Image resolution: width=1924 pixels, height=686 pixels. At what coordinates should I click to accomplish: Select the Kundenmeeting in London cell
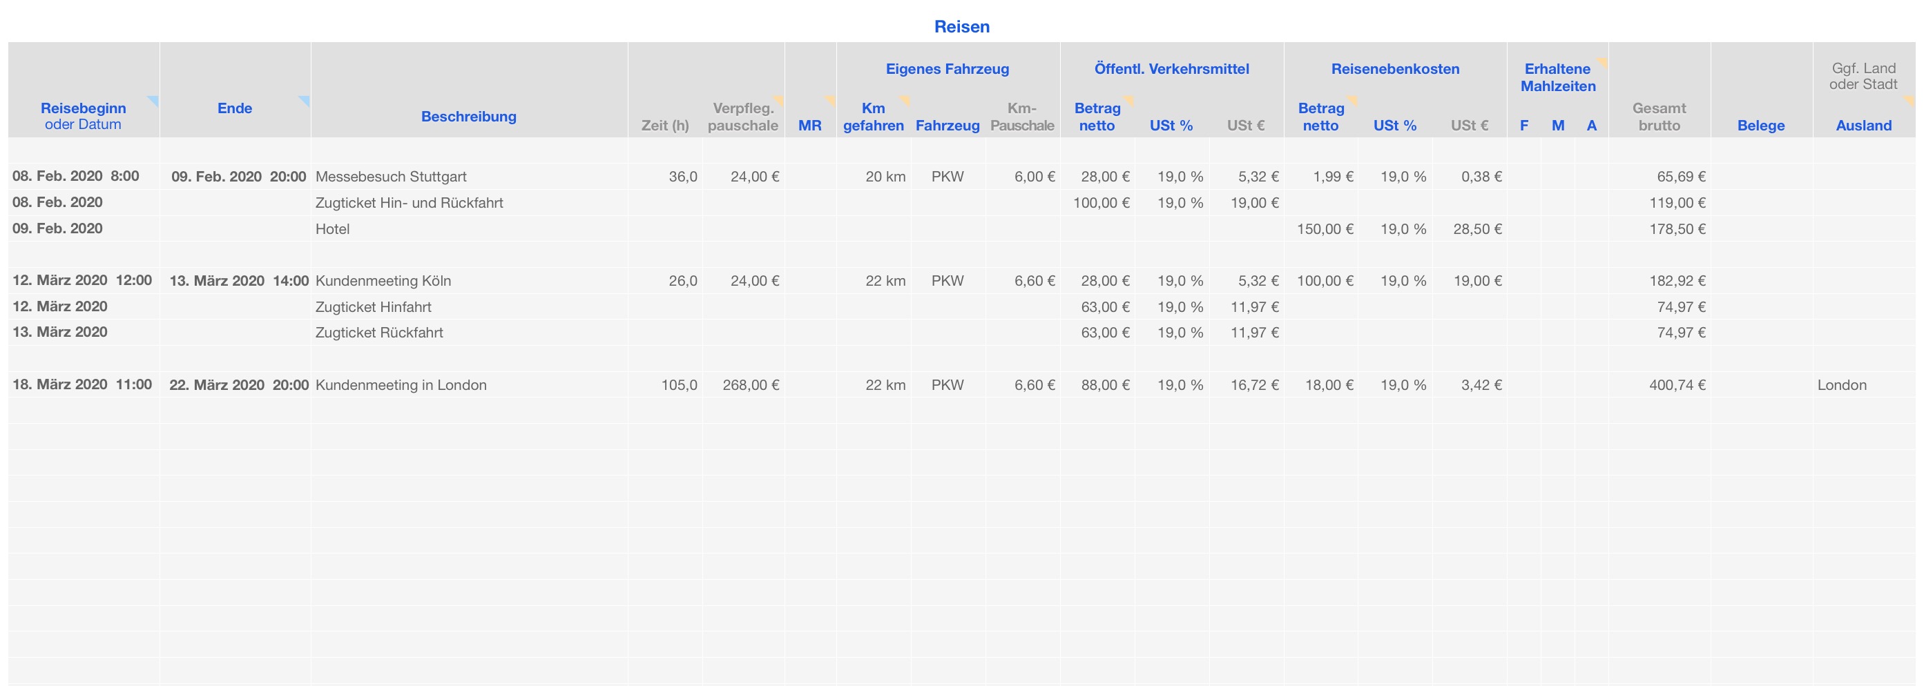tap(401, 385)
